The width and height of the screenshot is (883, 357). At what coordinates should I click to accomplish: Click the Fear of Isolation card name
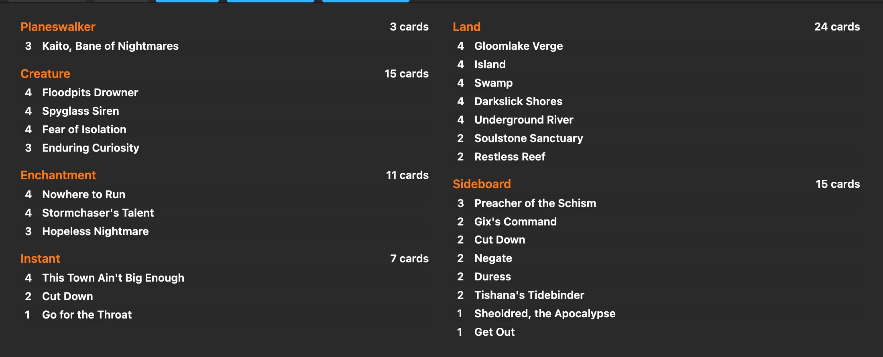click(84, 130)
